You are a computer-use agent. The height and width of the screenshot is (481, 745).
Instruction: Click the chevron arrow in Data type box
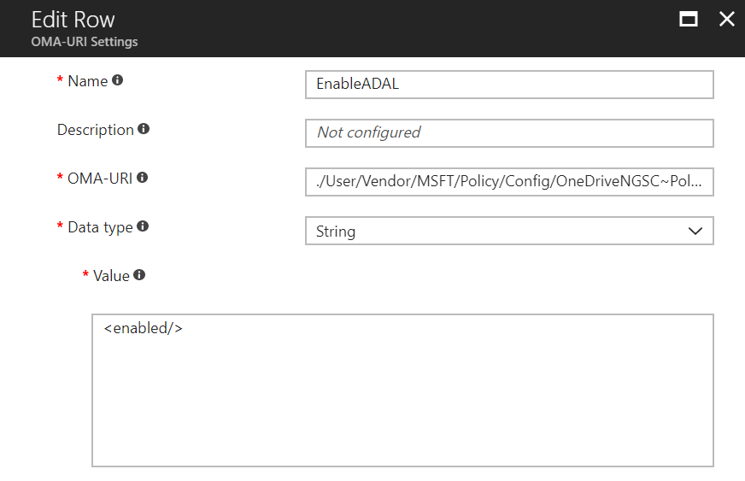[695, 232]
